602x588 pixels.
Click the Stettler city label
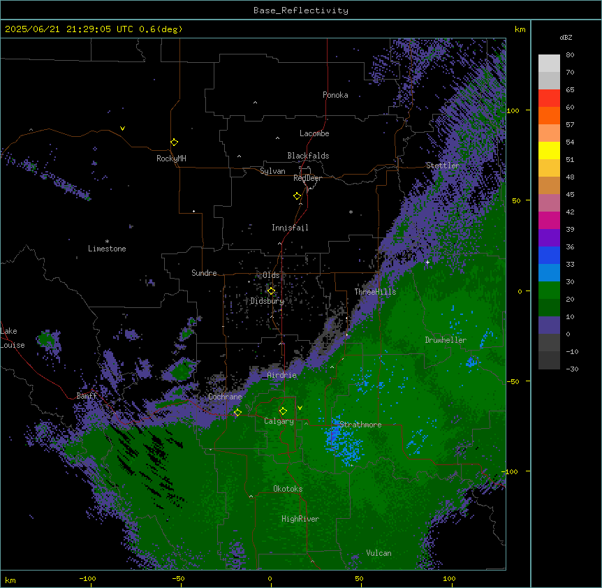[442, 166]
